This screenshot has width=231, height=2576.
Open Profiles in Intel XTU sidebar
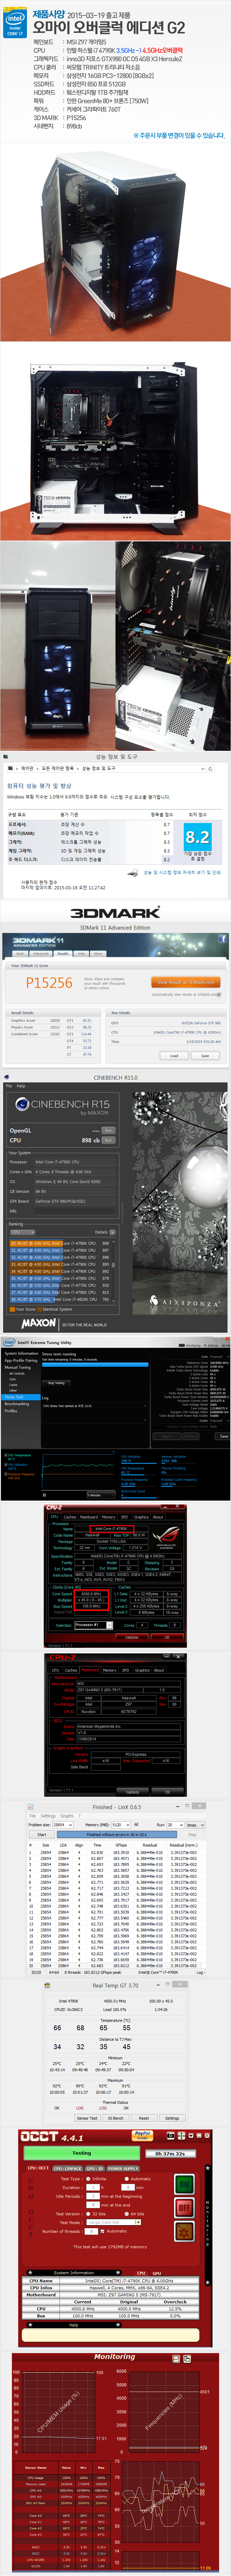pyautogui.click(x=11, y=1411)
